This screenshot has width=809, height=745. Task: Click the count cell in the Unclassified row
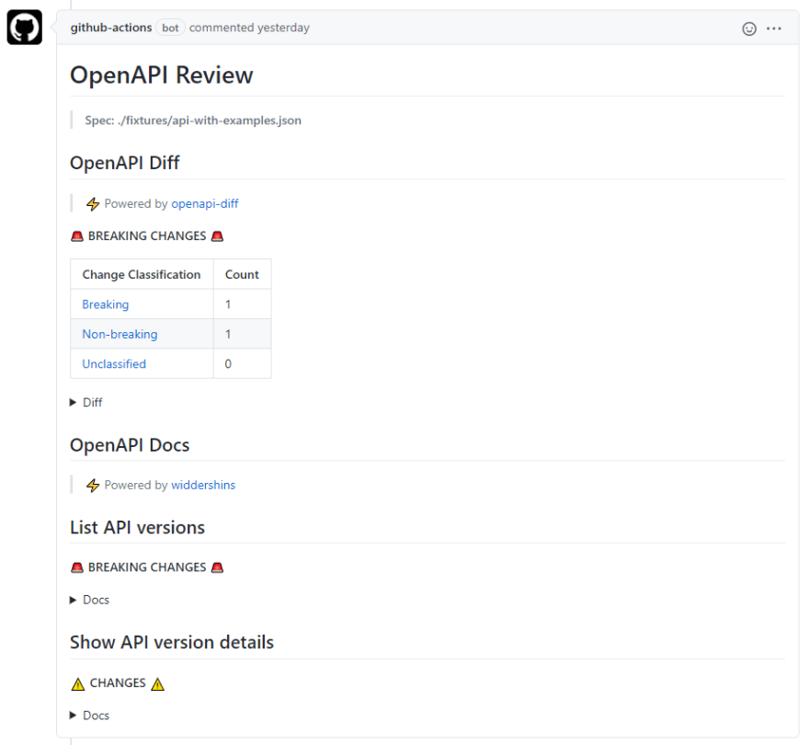pos(242,364)
